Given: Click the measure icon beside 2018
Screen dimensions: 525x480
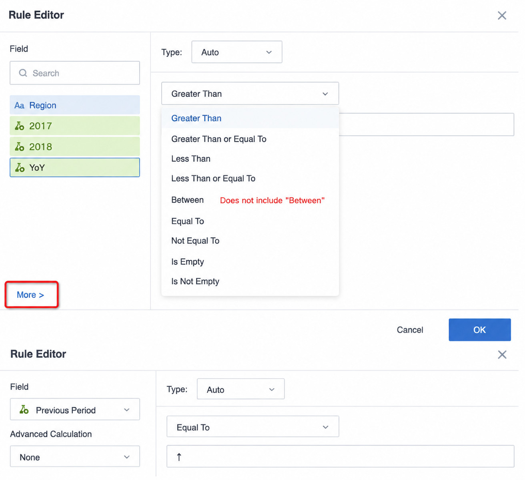Looking at the screenshot, I should coord(20,147).
